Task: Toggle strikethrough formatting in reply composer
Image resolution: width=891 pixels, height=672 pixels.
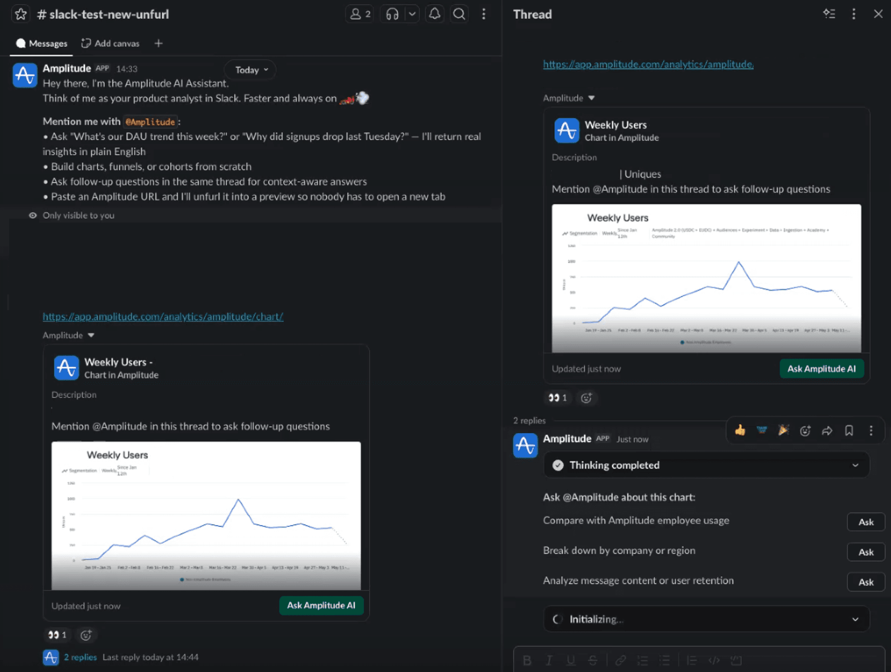Action: (592, 661)
